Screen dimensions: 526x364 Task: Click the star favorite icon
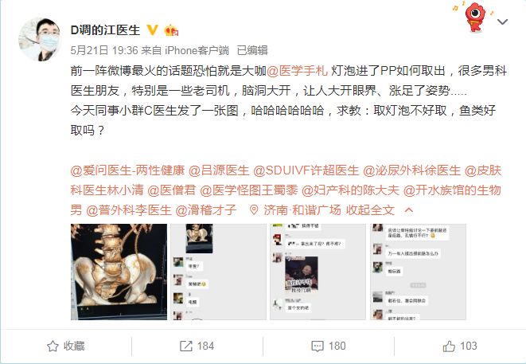point(53,346)
